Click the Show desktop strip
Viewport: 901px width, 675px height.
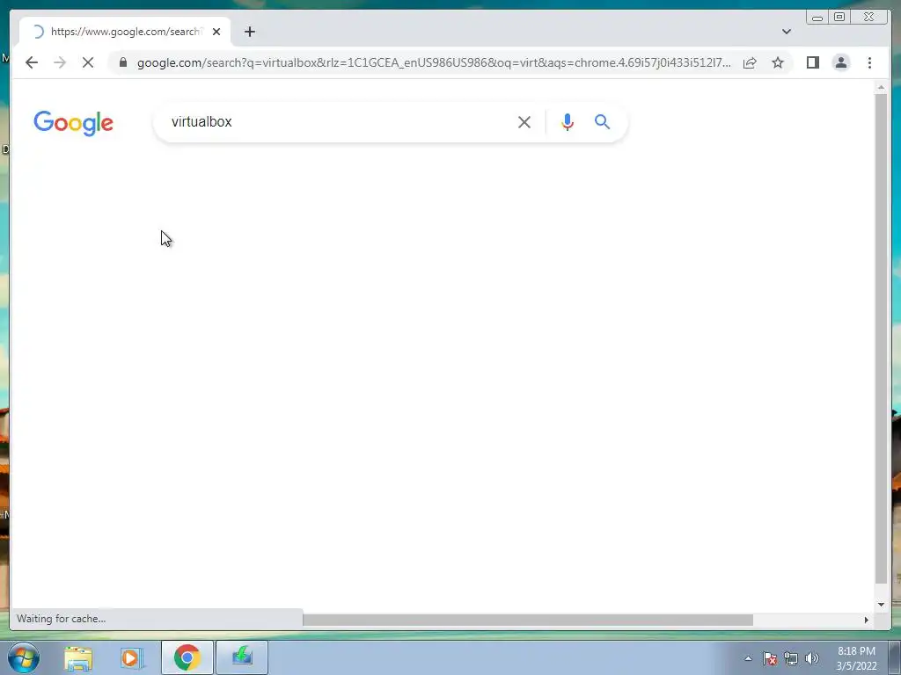(x=895, y=657)
